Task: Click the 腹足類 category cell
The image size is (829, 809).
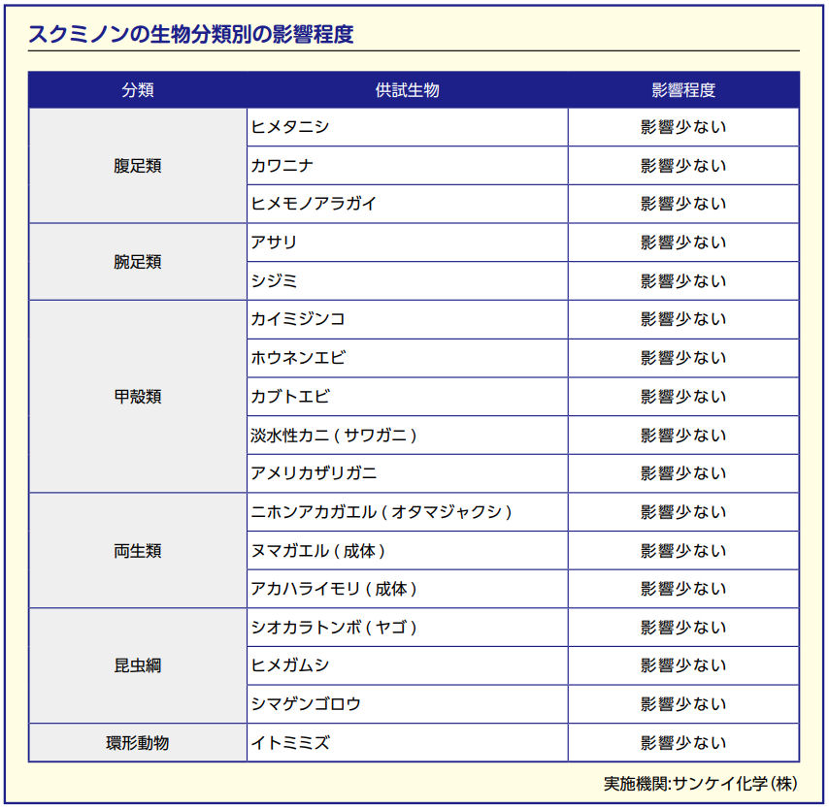Action: pyautogui.click(x=136, y=165)
